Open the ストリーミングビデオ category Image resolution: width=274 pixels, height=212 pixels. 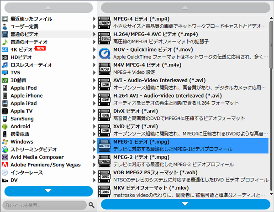click(49, 150)
